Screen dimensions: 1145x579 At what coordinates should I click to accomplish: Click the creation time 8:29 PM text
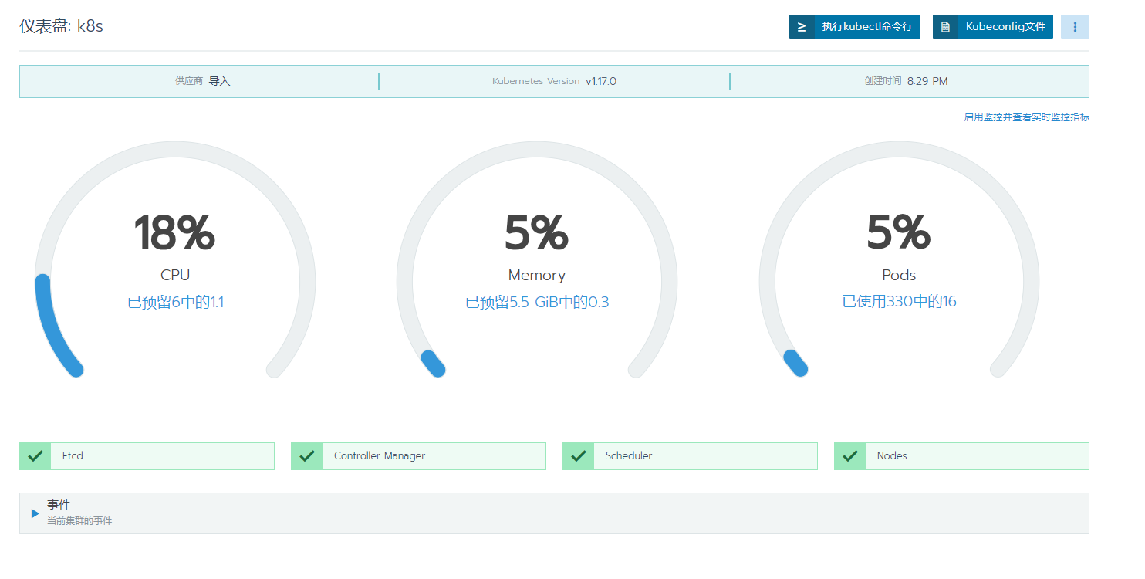pyautogui.click(x=906, y=81)
